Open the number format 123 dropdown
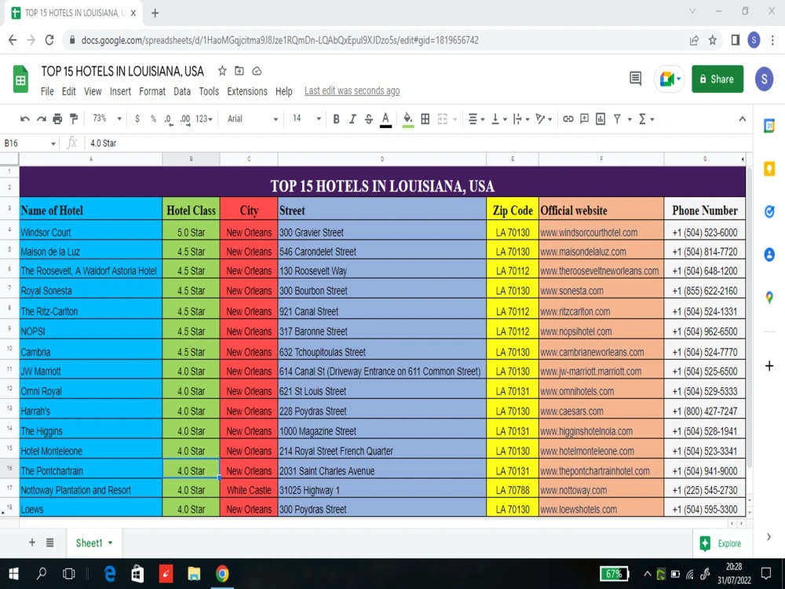 coord(204,119)
